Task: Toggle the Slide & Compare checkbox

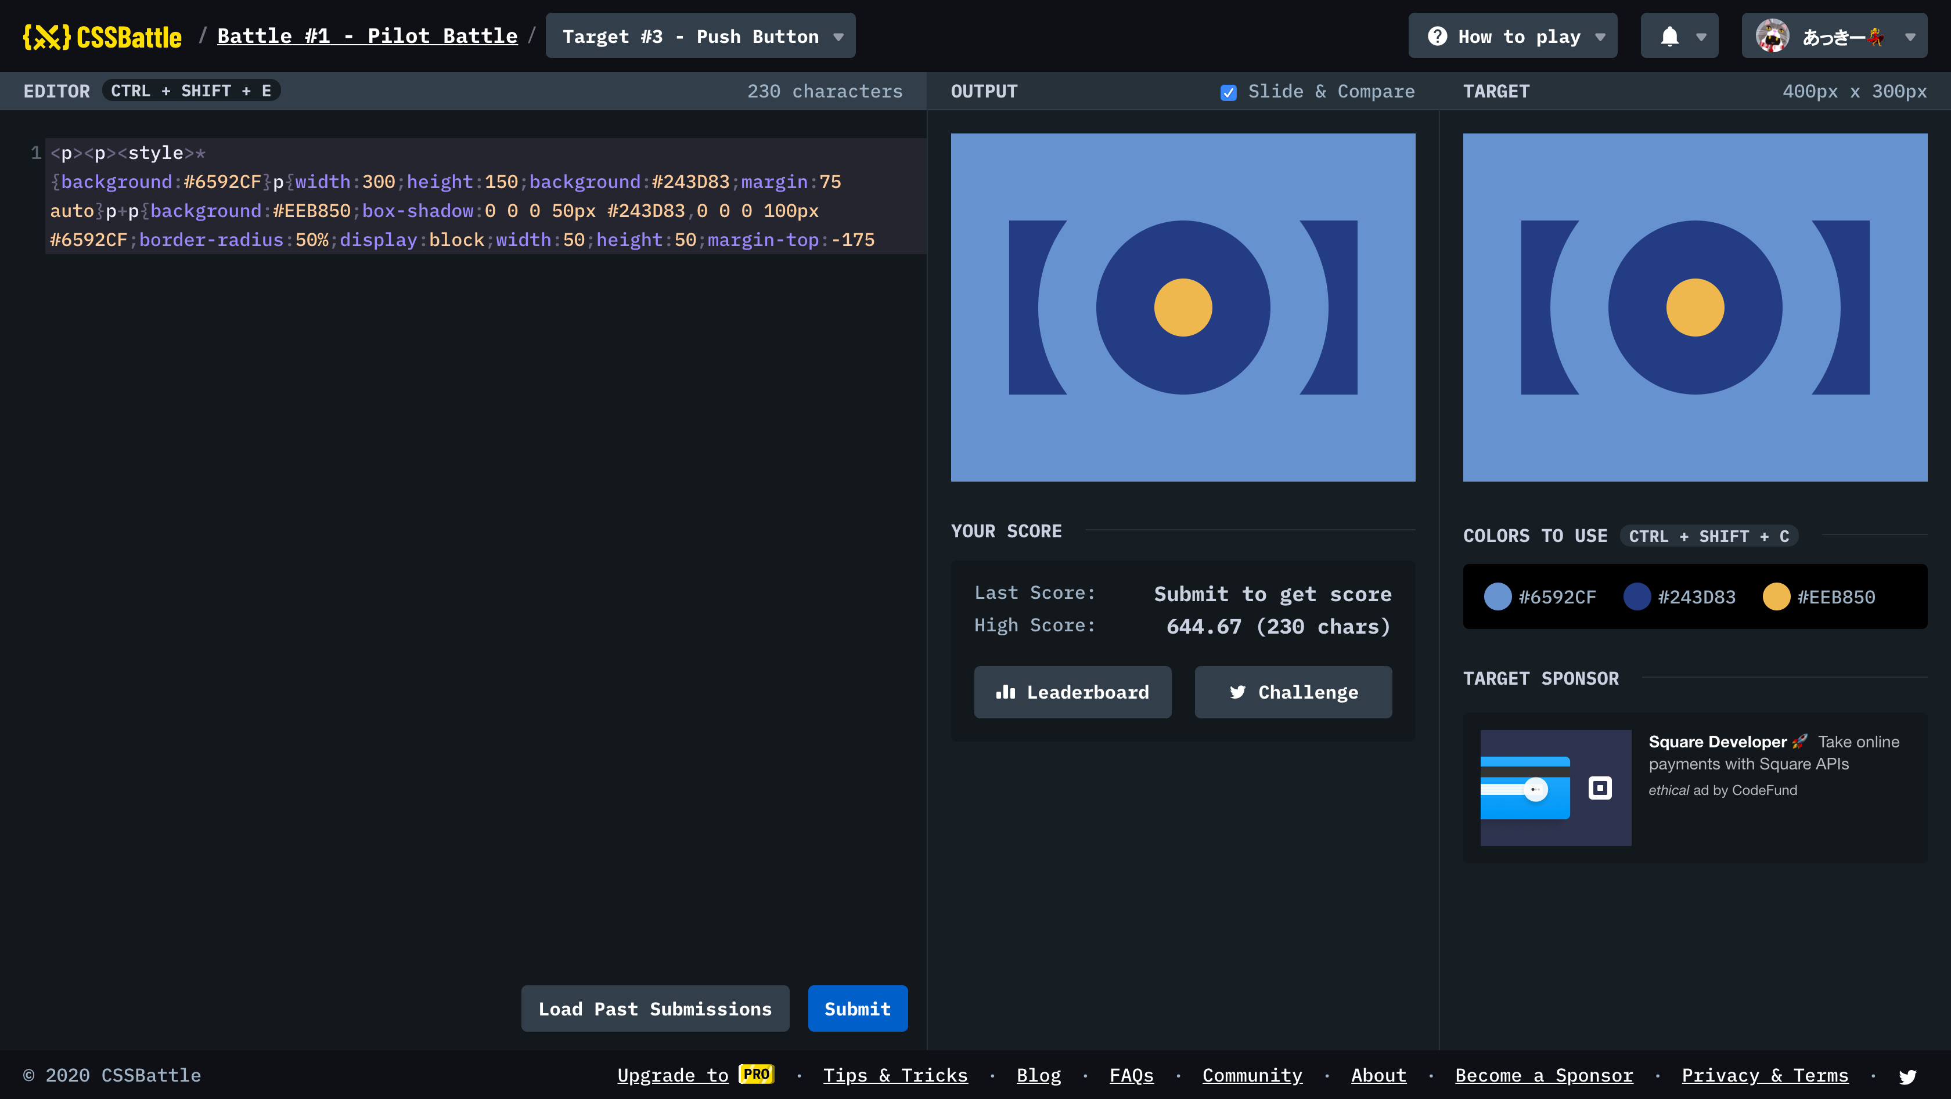Action: pos(1229,92)
